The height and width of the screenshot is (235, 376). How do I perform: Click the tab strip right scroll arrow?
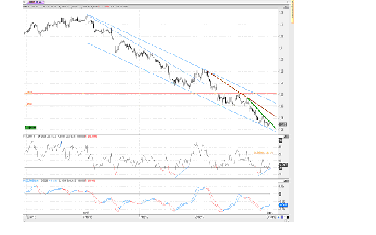[x=288, y=2]
